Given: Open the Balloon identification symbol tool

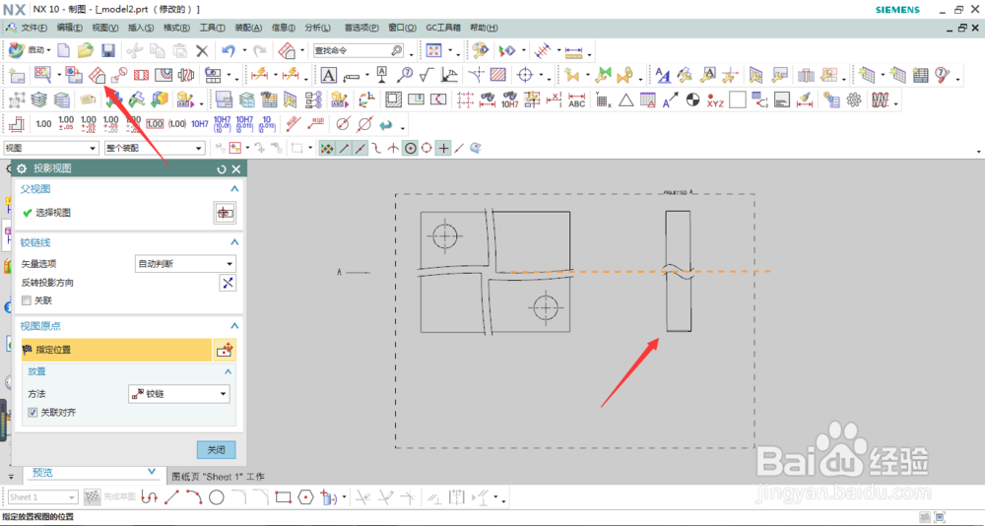Looking at the screenshot, I should [404, 76].
